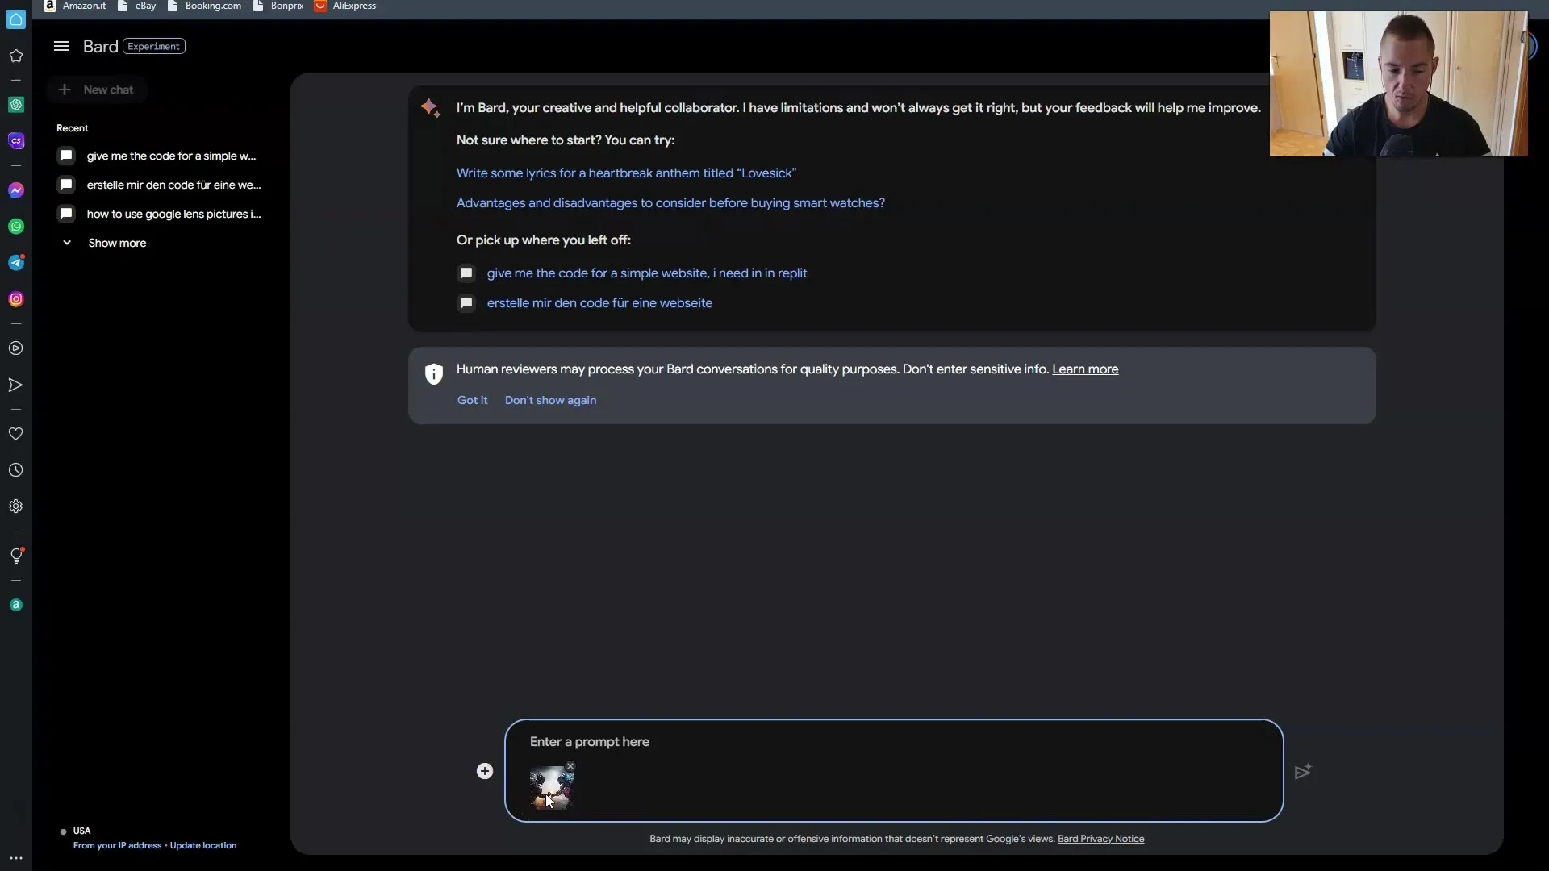The image size is (1549, 871).
Task: Click the 'erstelle mir den code' recent chat
Action: coord(173,185)
